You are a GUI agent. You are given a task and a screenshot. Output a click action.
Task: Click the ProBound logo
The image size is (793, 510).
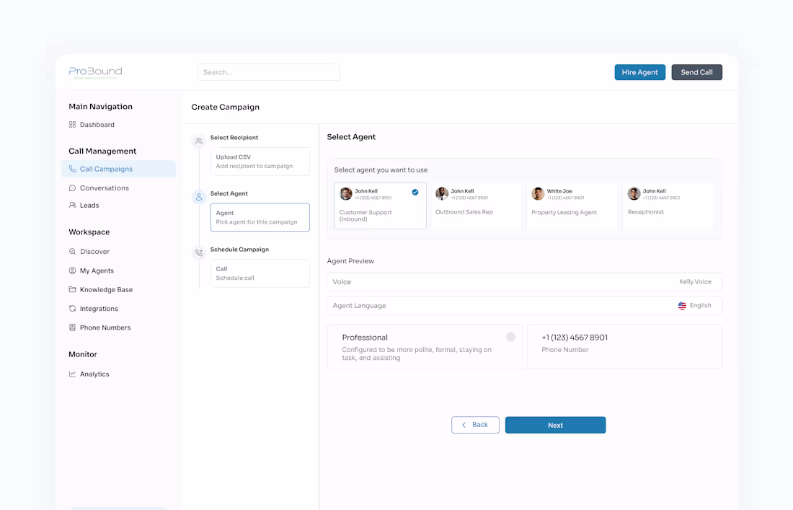[x=96, y=72]
